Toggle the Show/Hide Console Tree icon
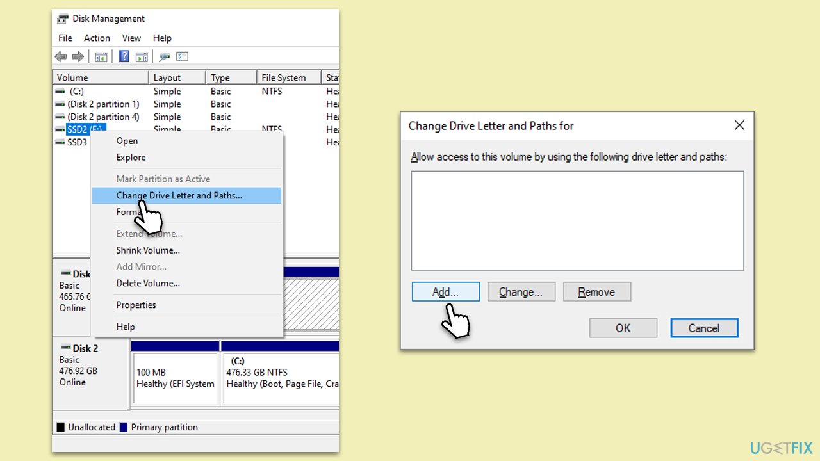This screenshot has width=820, height=461. 101,56
